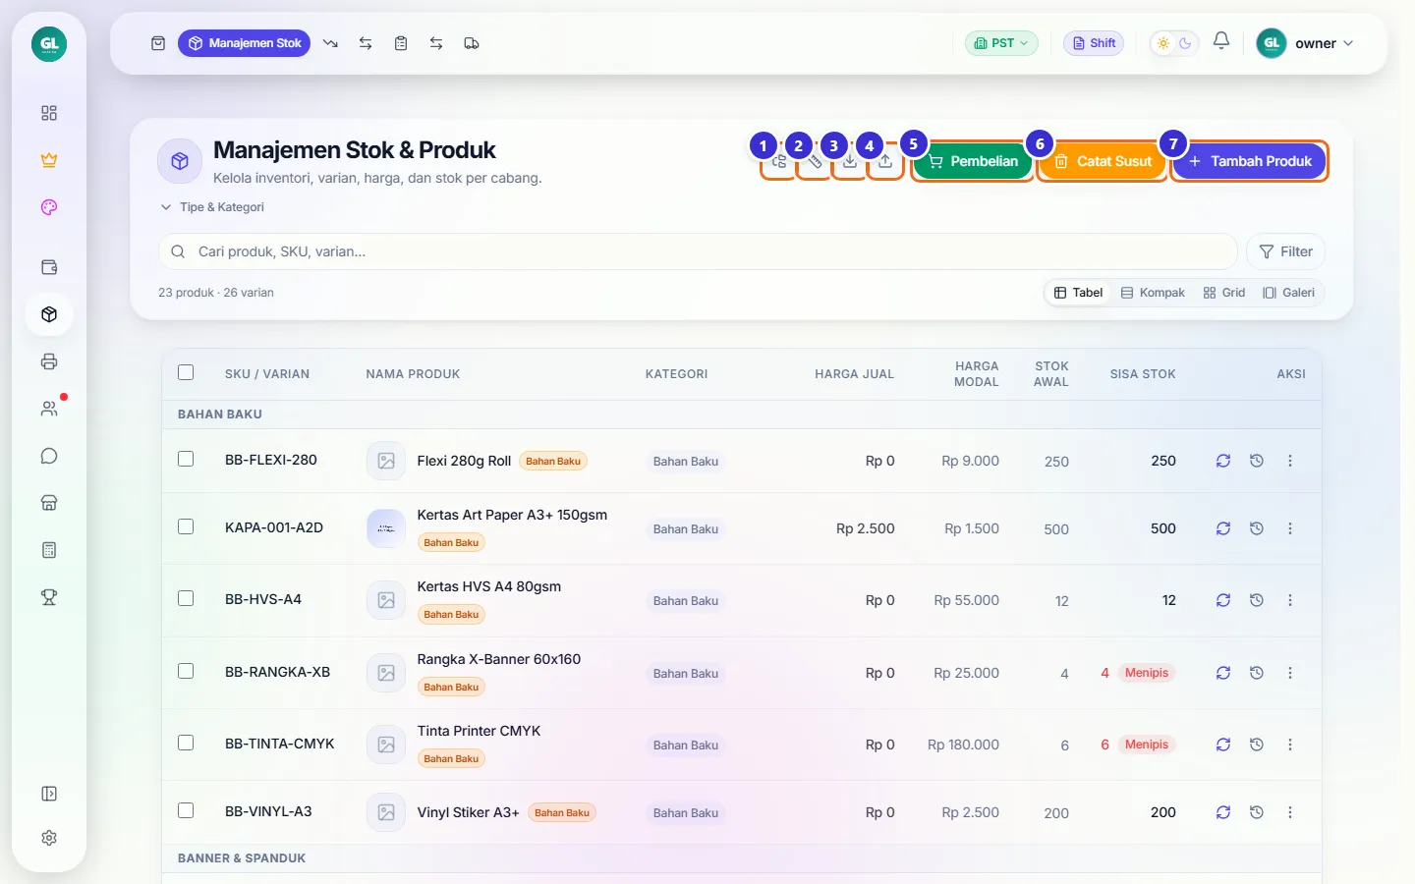Open the downward trend icon in top navigation
This screenshot has width=1415, height=884.
click(330, 43)
